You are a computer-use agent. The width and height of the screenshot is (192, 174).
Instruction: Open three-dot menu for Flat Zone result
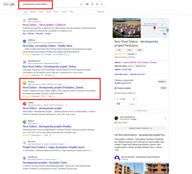coord(65,144)
